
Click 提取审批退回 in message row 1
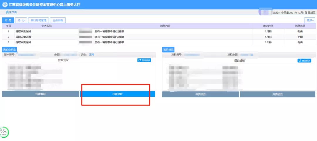[23, 31]
